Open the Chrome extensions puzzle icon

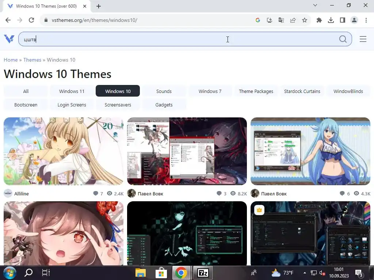[319, 20]
